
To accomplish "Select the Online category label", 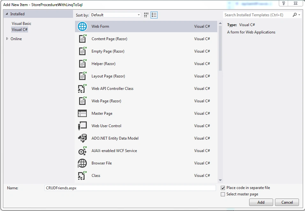I will [x=16, y=39].
